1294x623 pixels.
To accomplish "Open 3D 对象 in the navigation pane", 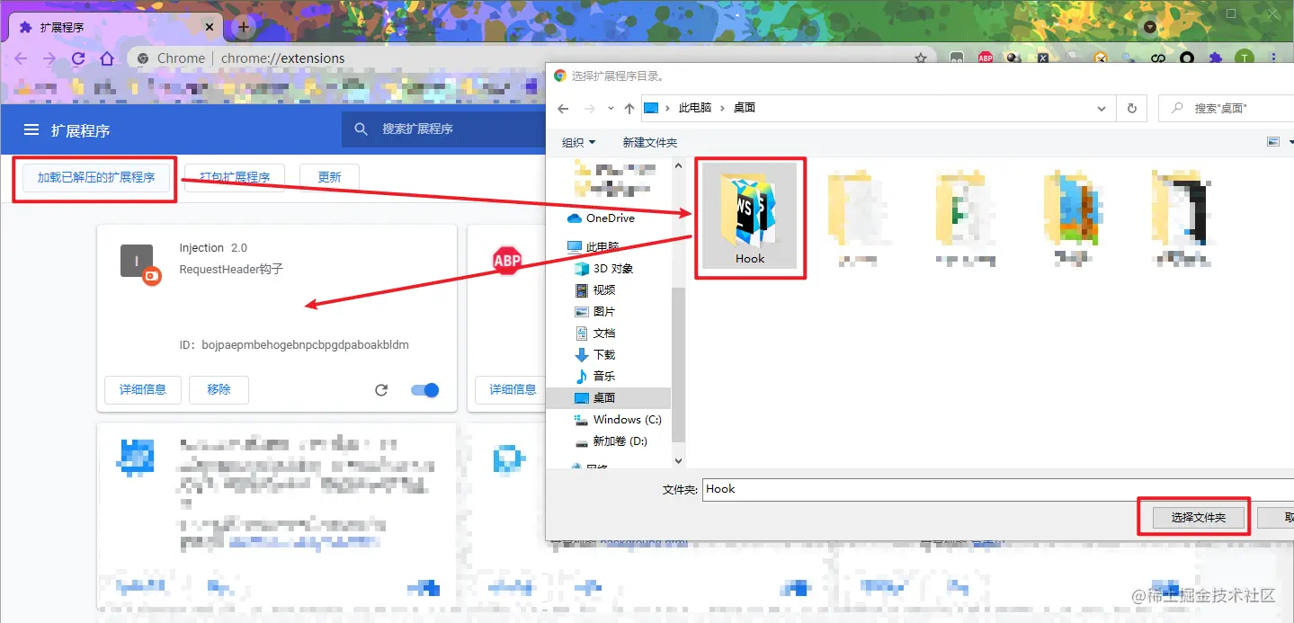I will pos(604,268).
